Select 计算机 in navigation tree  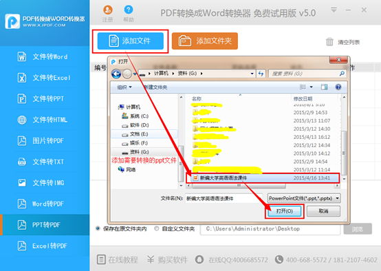[x=129, y=107]
